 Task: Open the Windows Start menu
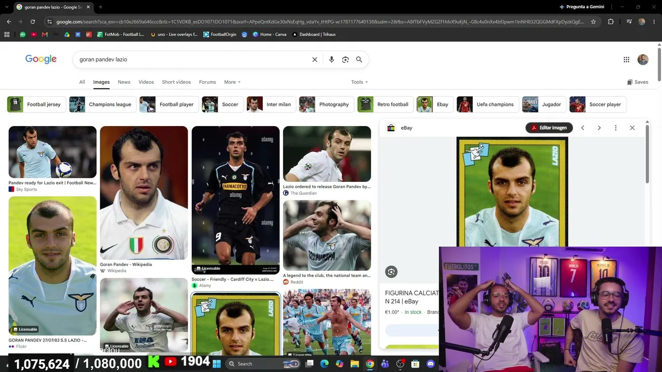(216, 364)
